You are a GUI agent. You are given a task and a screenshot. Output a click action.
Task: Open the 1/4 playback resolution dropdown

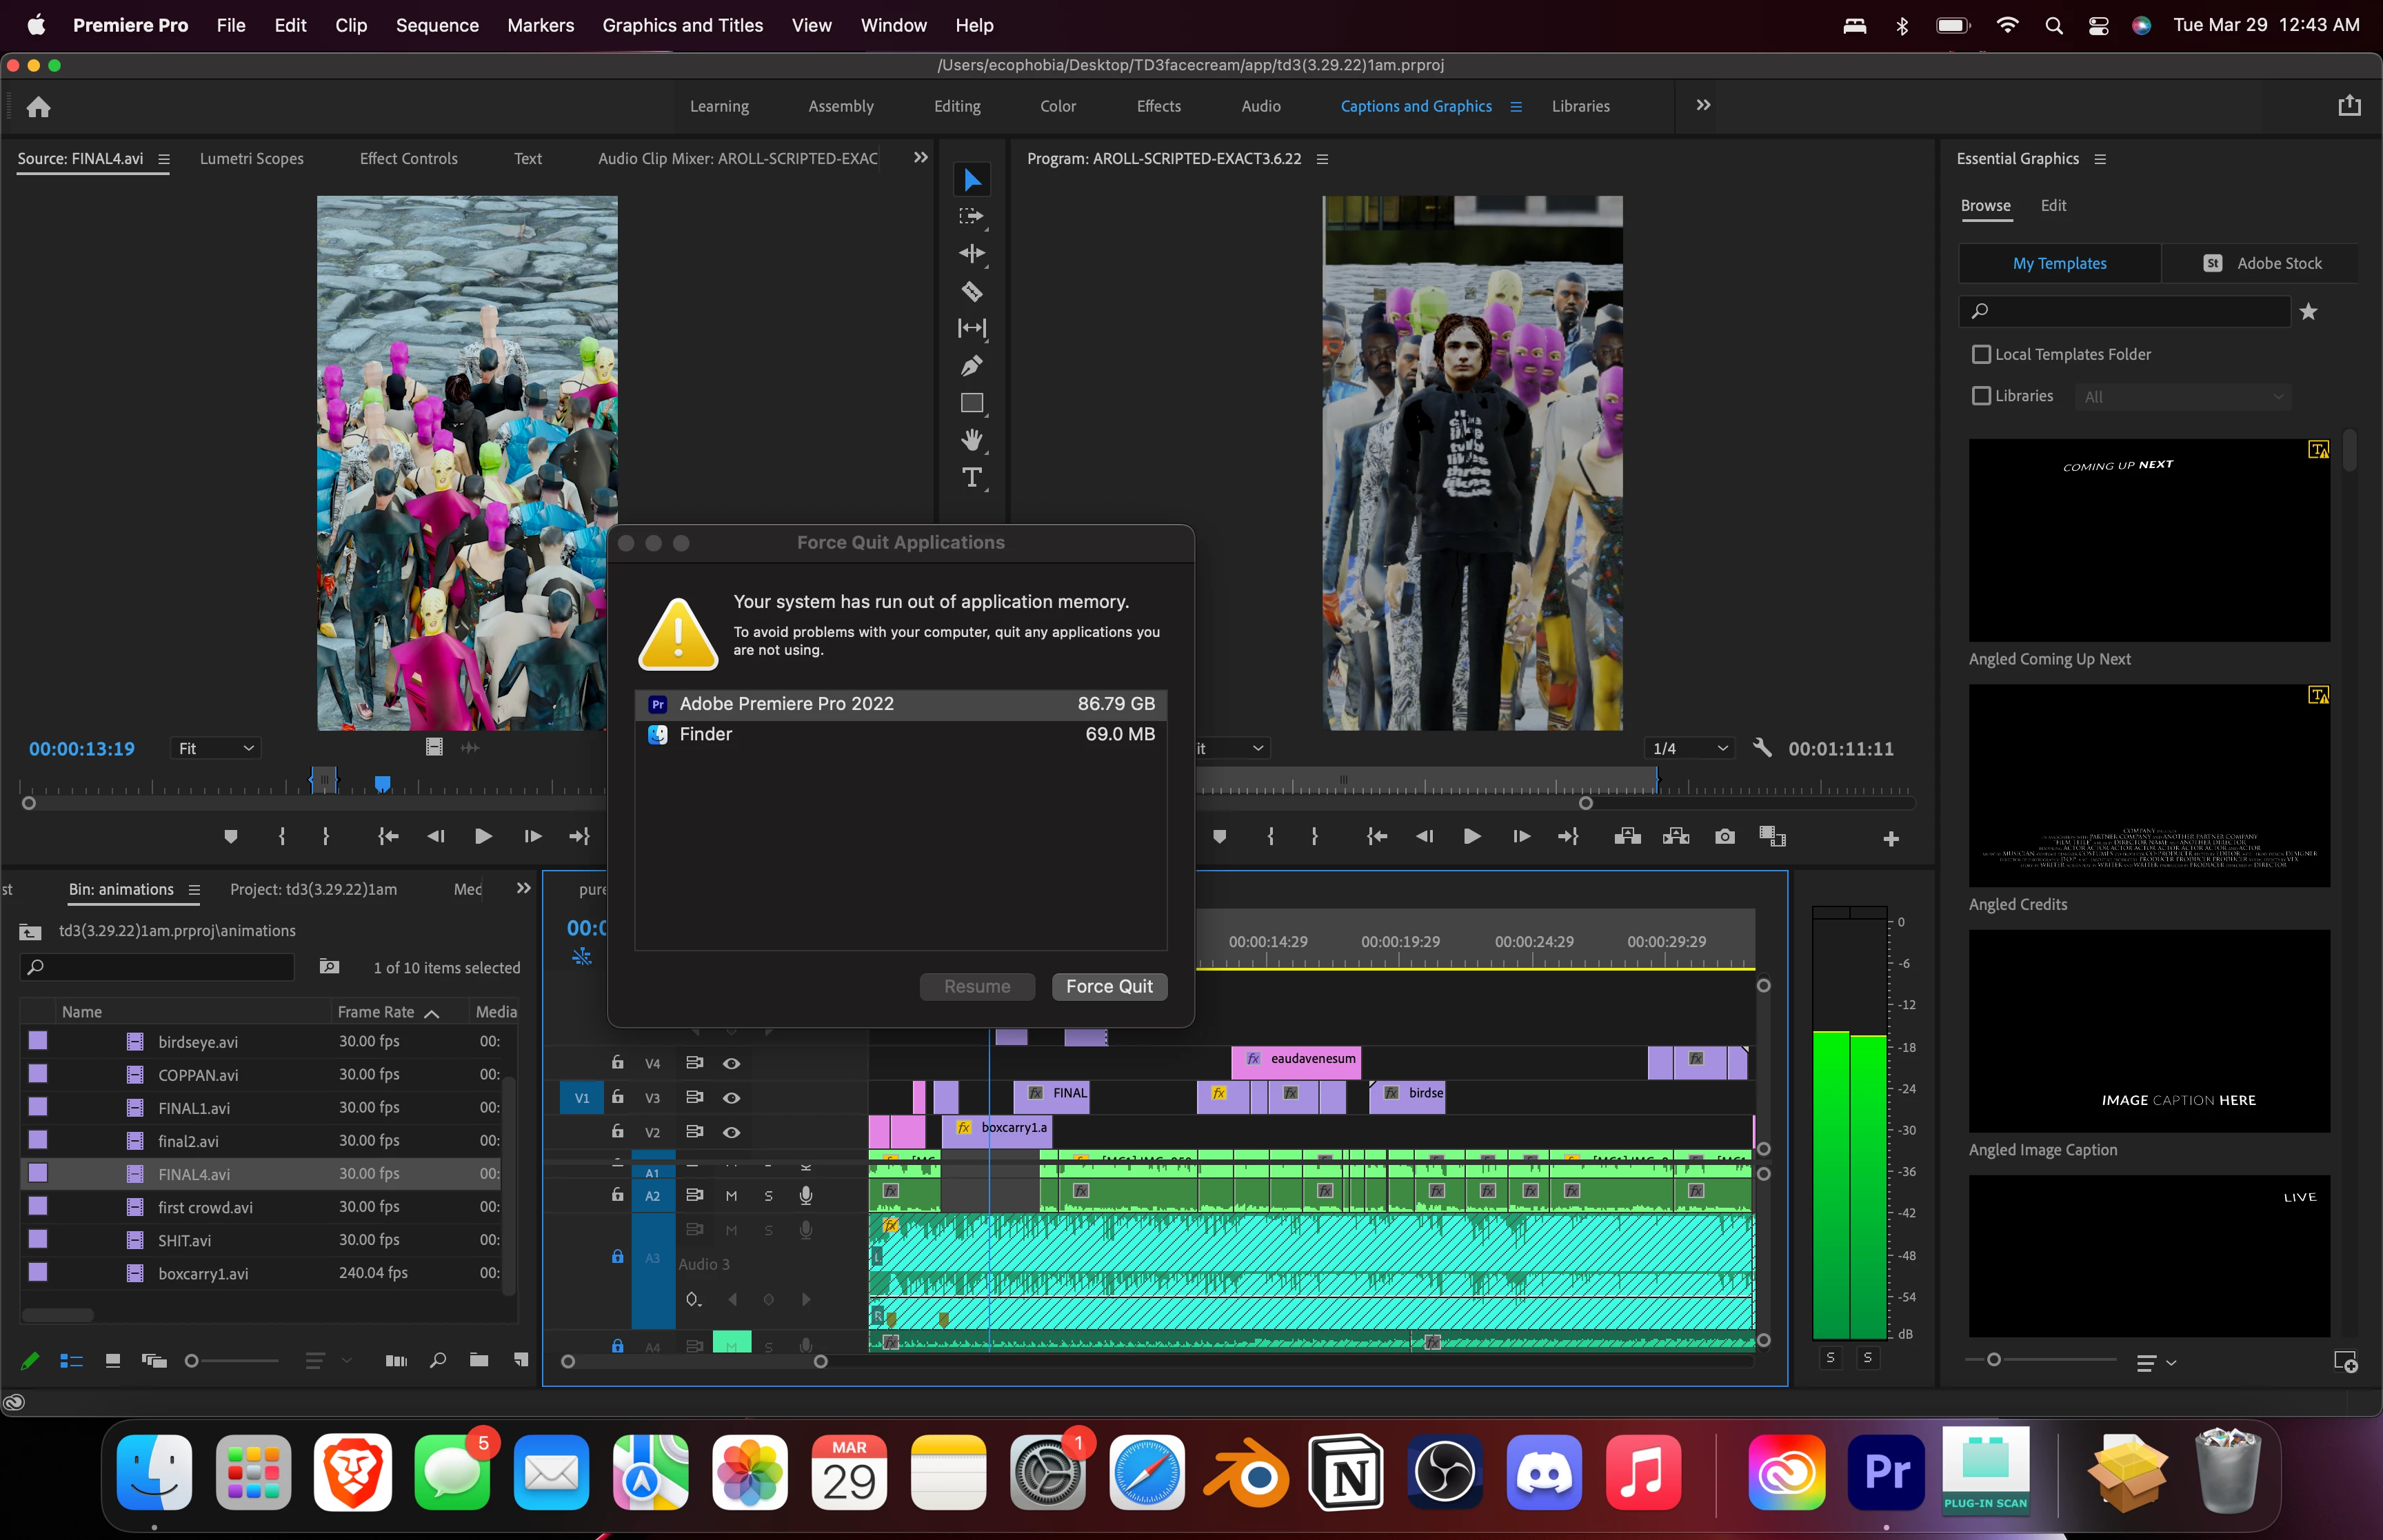pyautogui.click(x=1689, y=748)
